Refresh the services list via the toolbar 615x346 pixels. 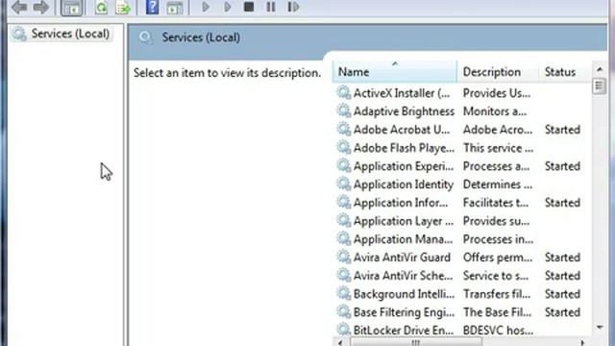click(x=101, y=7)
